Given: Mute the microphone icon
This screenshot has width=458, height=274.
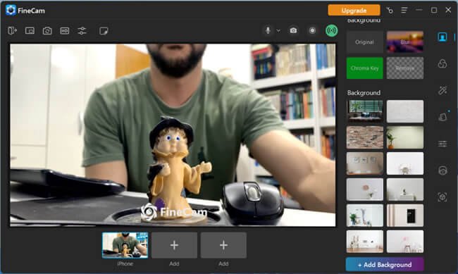Looking at the screenshot, I should pos(268,30).
